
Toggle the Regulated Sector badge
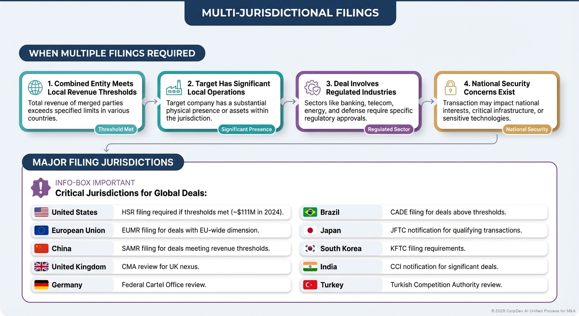(x=389, y=129)
